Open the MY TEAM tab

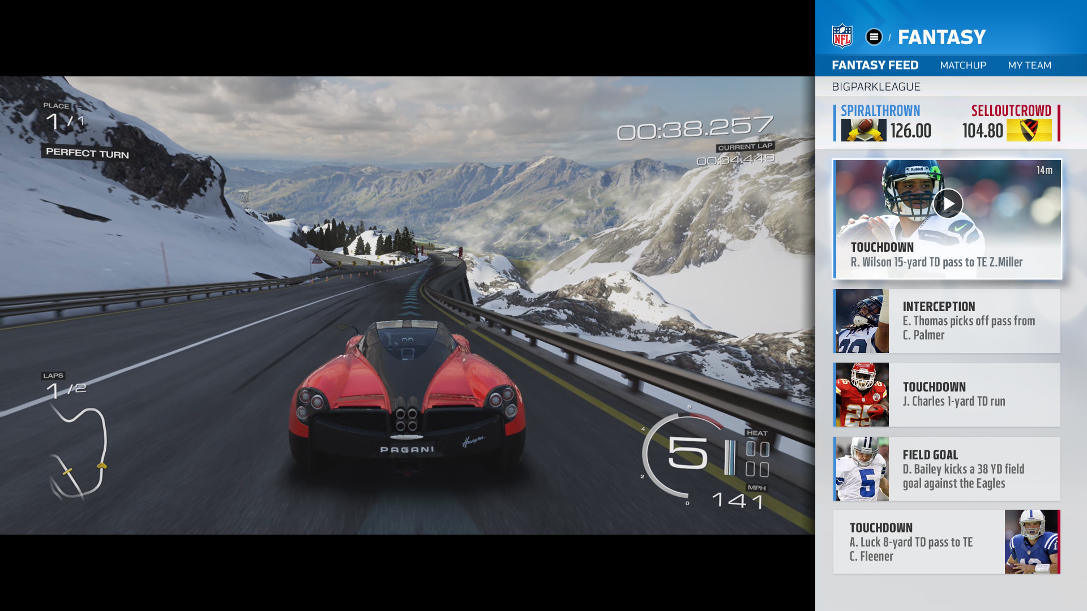(x=1030, y=65)
